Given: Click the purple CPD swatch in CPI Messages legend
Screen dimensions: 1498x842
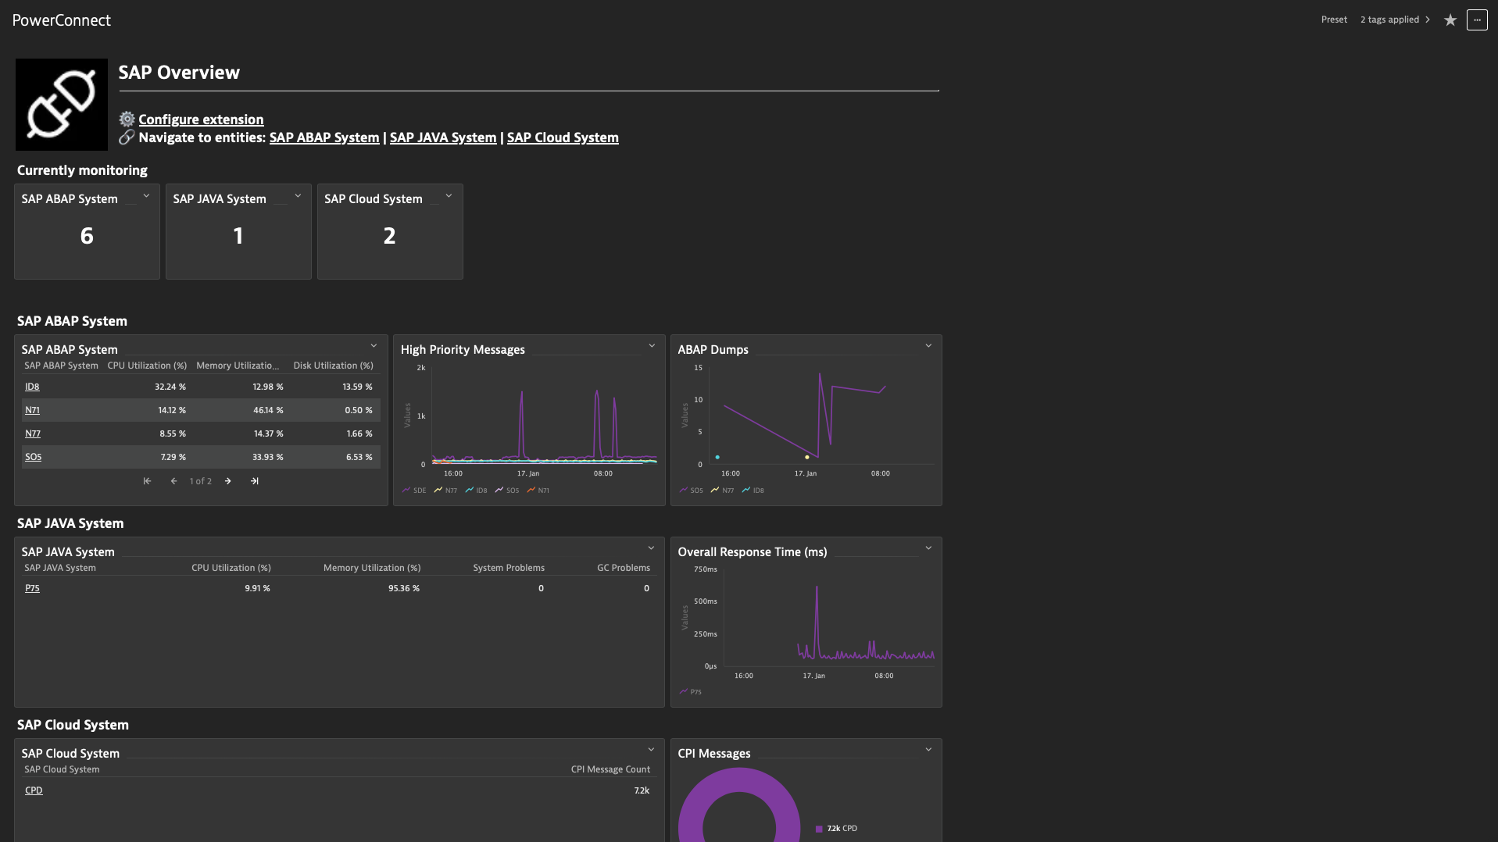Looking at the screenshot, I should coord(817,828).
